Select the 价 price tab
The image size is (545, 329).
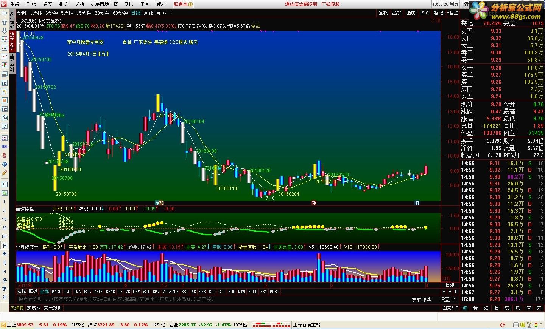[x=476, y=308]
